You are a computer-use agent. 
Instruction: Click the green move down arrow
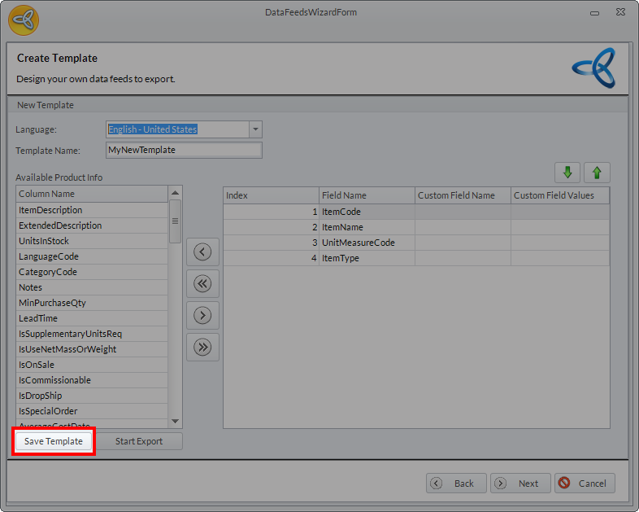pos(567,173)
